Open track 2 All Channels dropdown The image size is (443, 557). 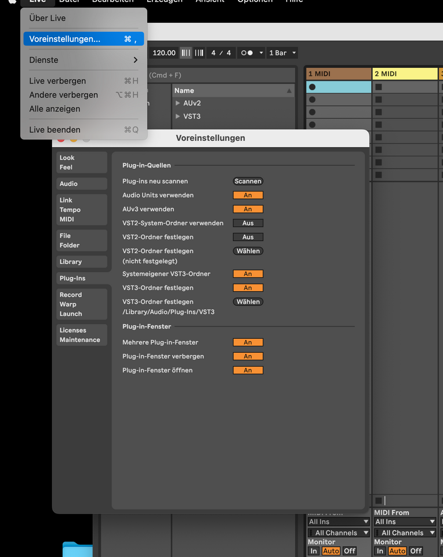[405, 533]
